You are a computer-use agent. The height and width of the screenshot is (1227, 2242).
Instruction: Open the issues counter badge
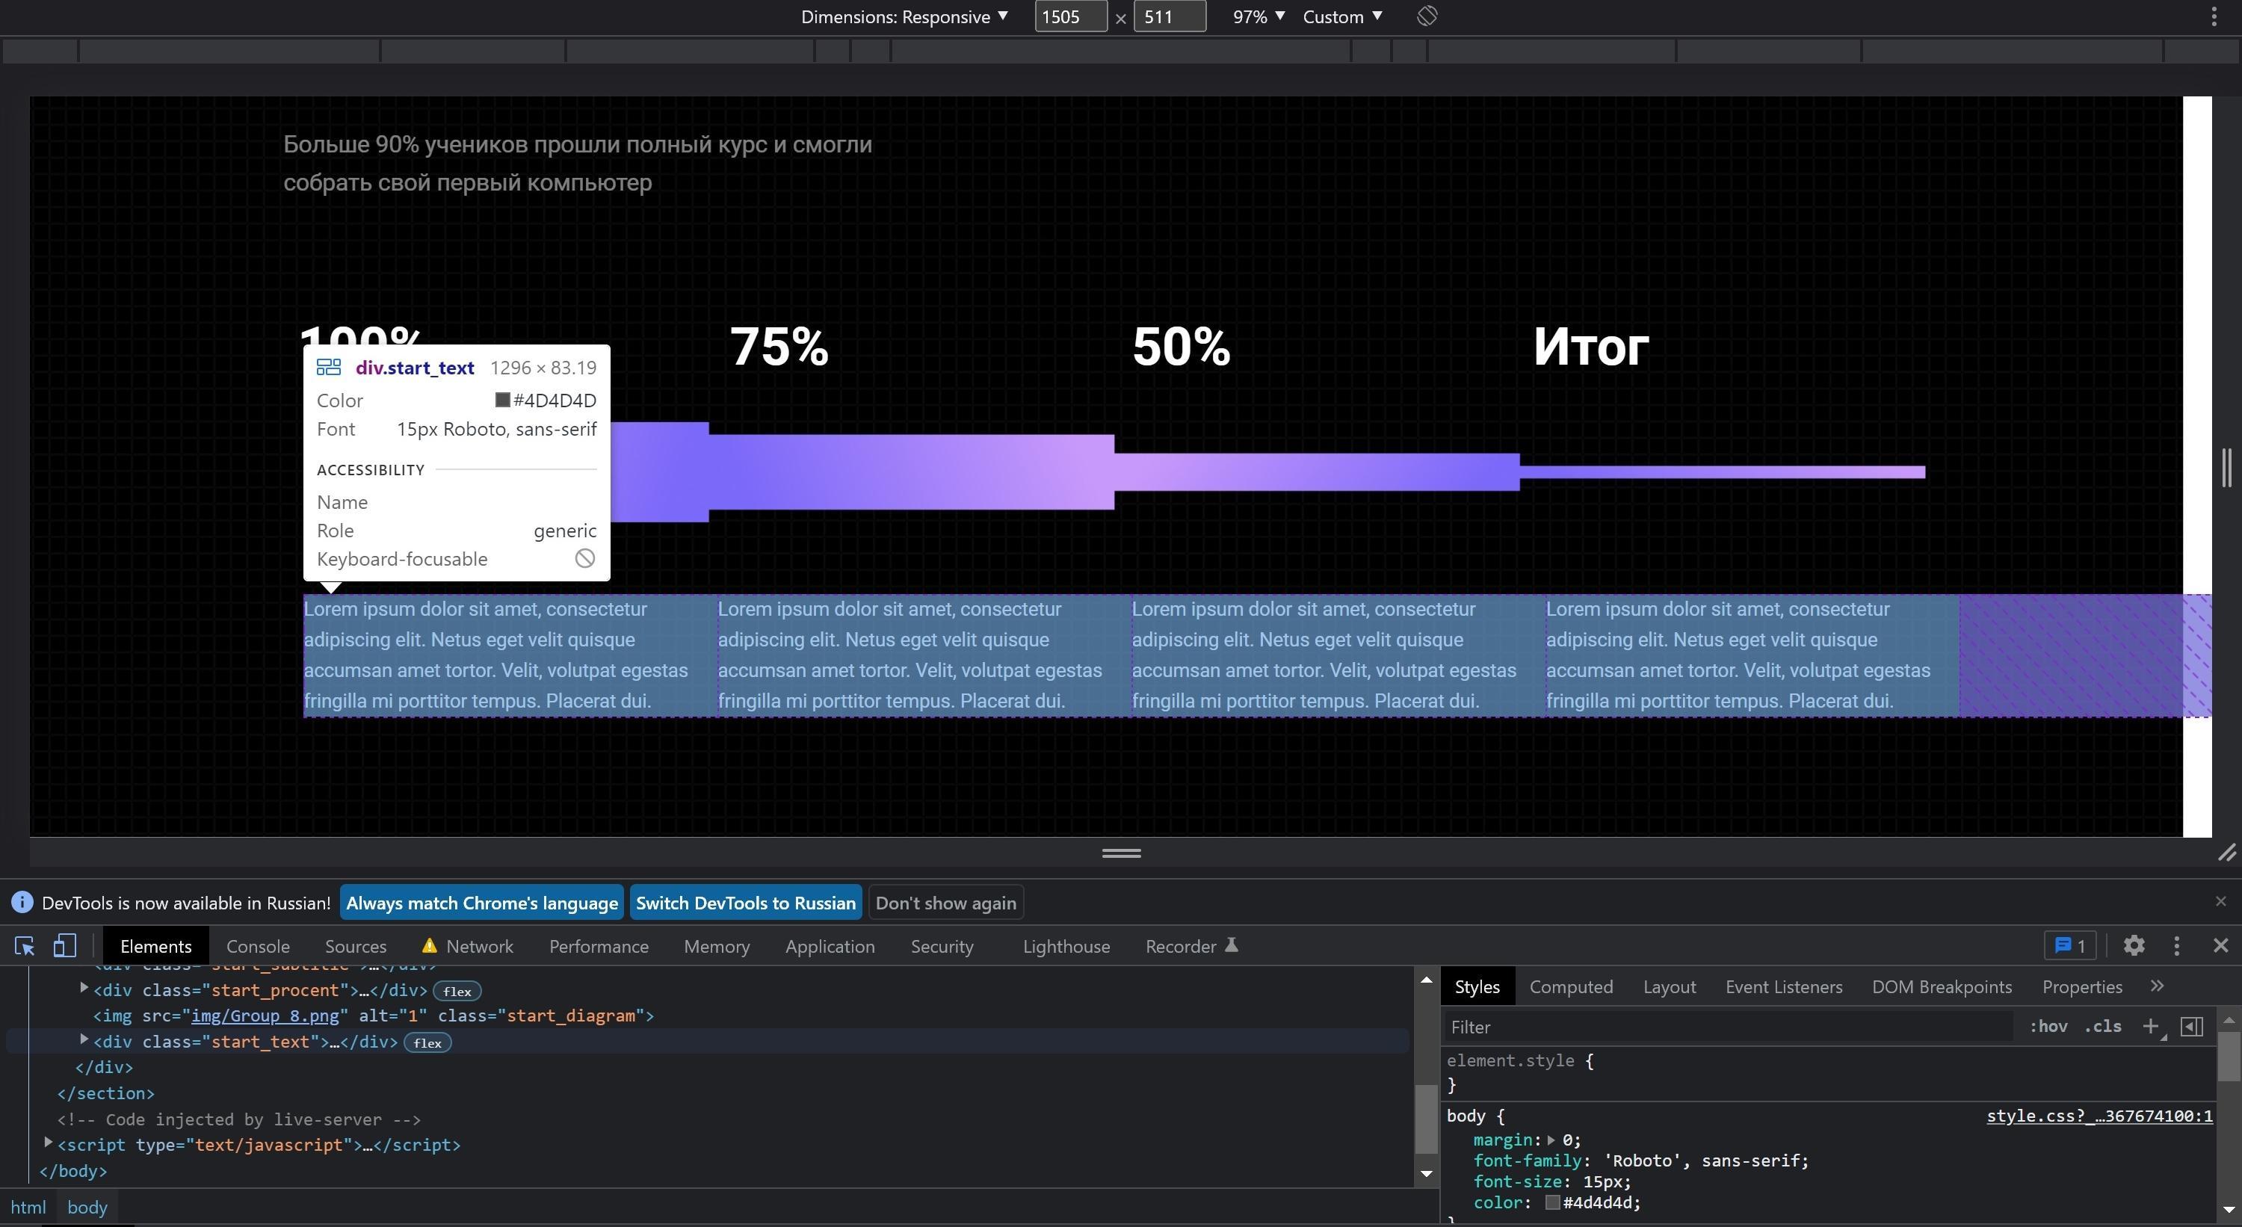point(2069,946)
